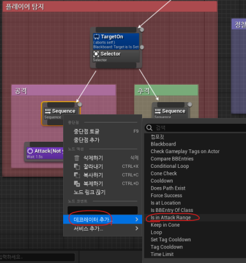Select the 추격 comment box title
Image resolution: width=246 pixels, height=263 pixels.
tap(144, 91)
